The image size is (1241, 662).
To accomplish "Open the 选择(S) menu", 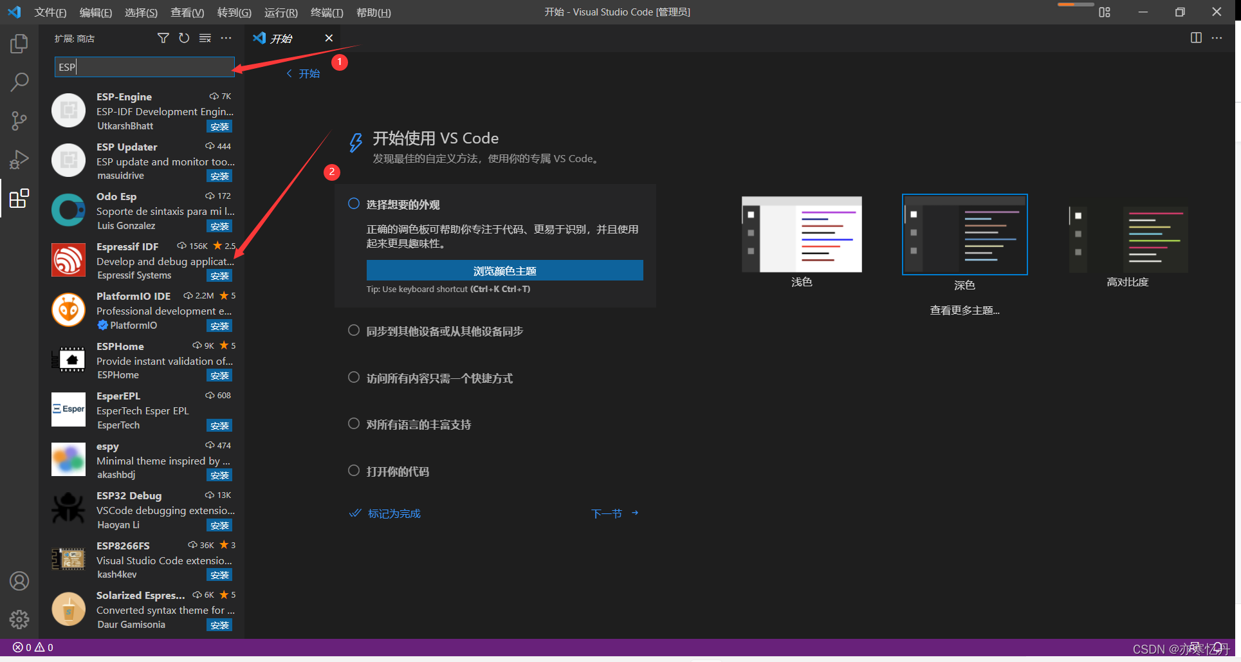I will 141,12.
